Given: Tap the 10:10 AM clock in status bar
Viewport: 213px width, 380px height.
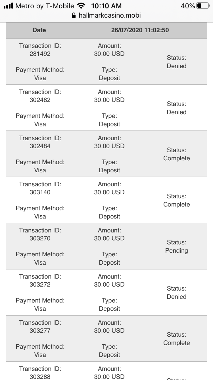Looking at the screenshot, I should [x=106, y=6].
